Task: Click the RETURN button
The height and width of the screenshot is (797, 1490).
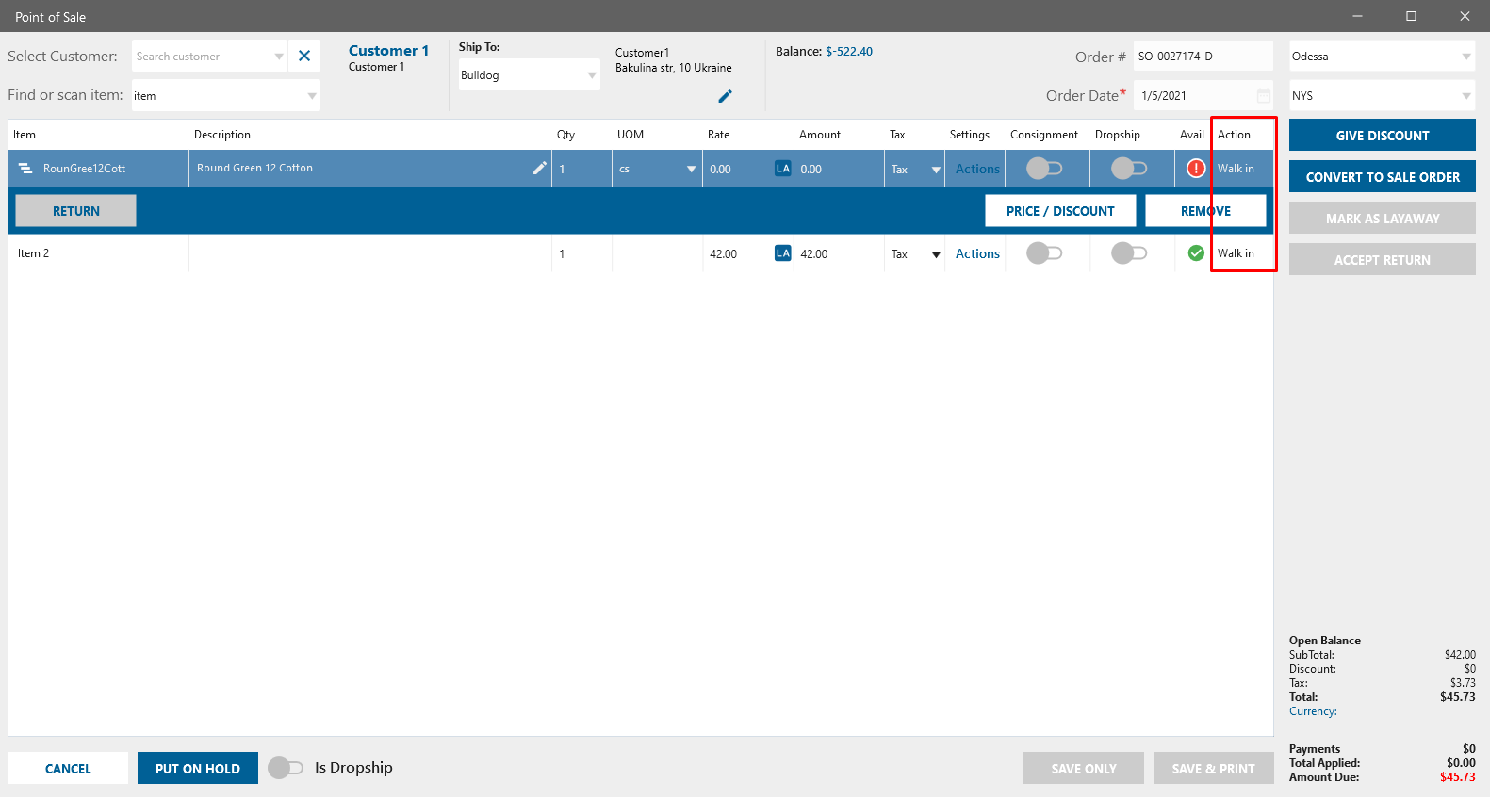Action: 76,211
